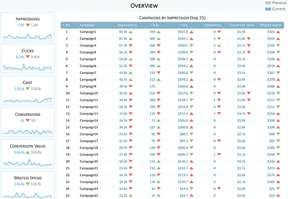
Task: Click the Clicks column header
Action: tap(155, 25)
